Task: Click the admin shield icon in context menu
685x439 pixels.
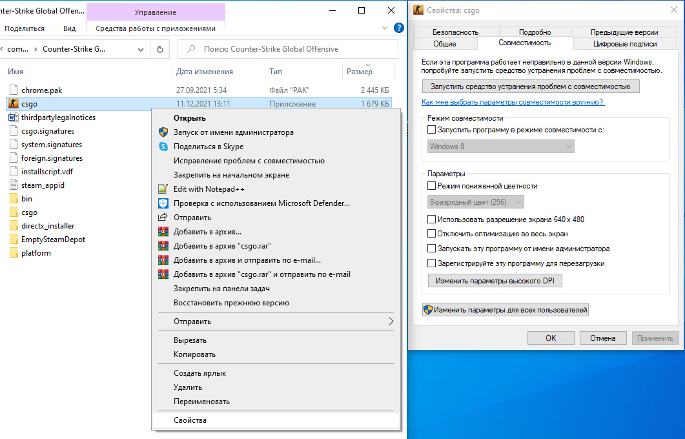Action: tap(163, 132)
